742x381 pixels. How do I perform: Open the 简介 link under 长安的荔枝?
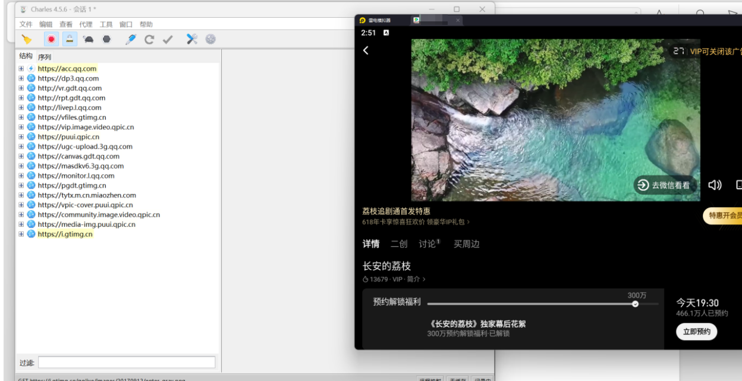pyautogui.click(x=416, y=279)
